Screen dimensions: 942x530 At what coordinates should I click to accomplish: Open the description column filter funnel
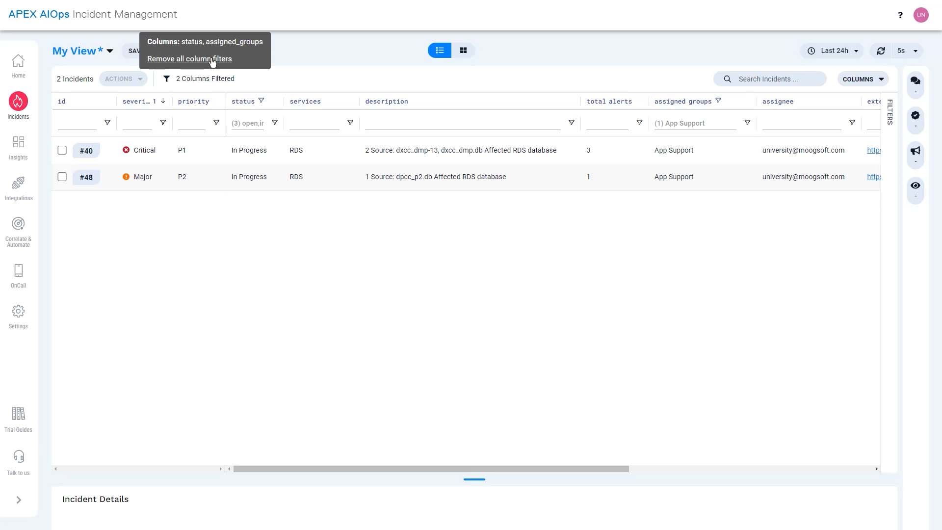572,123
